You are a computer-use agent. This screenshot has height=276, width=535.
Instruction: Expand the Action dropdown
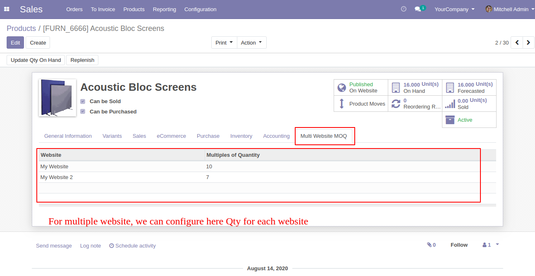[x=251, y=42]
